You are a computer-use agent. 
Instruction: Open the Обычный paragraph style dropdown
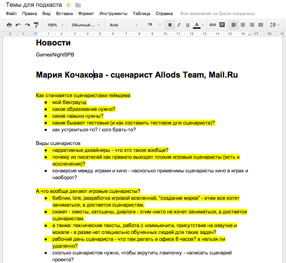tap(86, 25)
